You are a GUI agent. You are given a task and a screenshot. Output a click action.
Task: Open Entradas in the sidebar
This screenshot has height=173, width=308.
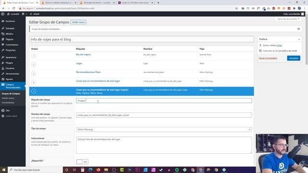pos(10,28)
